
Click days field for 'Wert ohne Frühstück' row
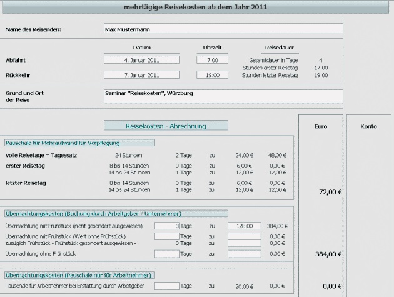(x=166, y=236)
